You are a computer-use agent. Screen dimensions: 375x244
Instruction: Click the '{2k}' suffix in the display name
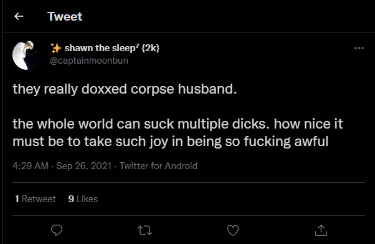(150, 48)
